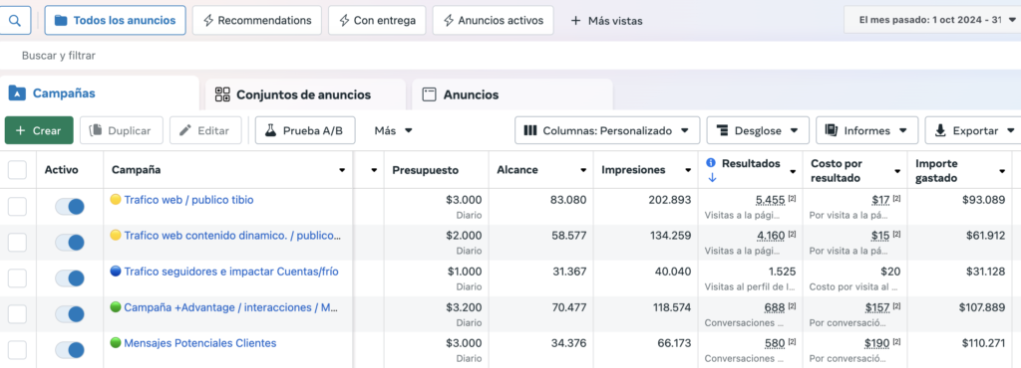
Task: Click the Editar pencil icon button
Action: coord(205,130)
